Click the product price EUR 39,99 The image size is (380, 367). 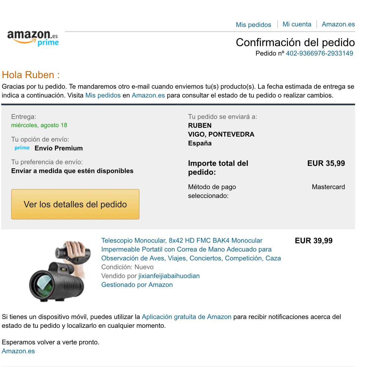tap(314, 241)
